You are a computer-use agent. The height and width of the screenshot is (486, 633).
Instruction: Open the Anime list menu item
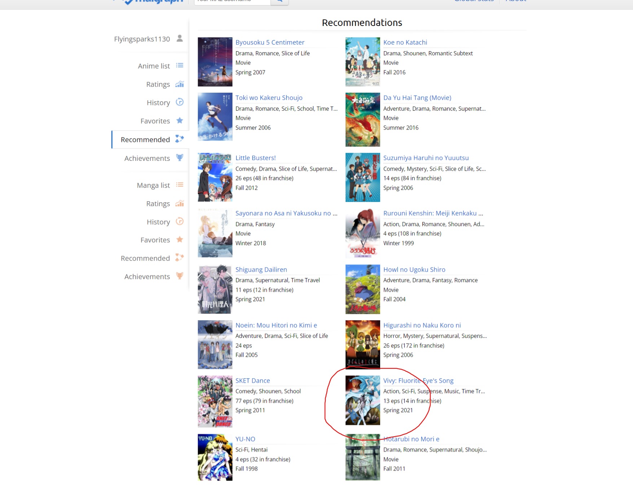click(154, 66)
